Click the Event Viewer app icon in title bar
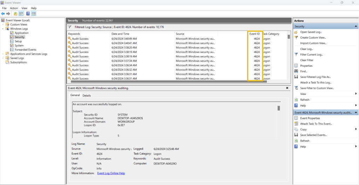Image resolution: width=359 pixels, height=185 pixels. [x=2, y=2]
